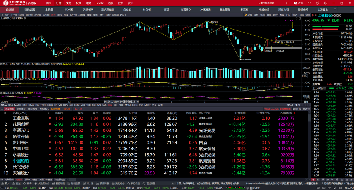Open 智能选股 in the bottom toolbar
Viewport: 354px width, 190px height.
(x=74, y=184)
